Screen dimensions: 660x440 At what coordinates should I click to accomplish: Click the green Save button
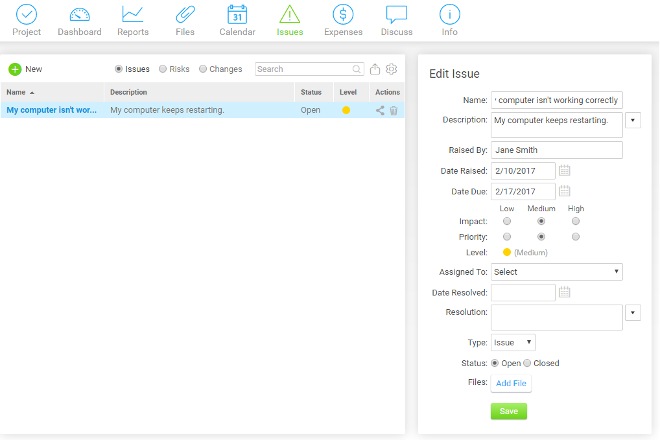pyautogui.click(x=508, y=411)
